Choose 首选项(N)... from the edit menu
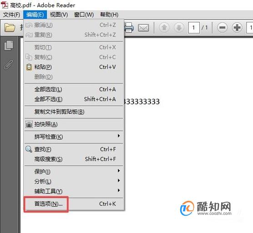Screen dimensions: 253x233 pyautogui.click(x=74, y=204)
